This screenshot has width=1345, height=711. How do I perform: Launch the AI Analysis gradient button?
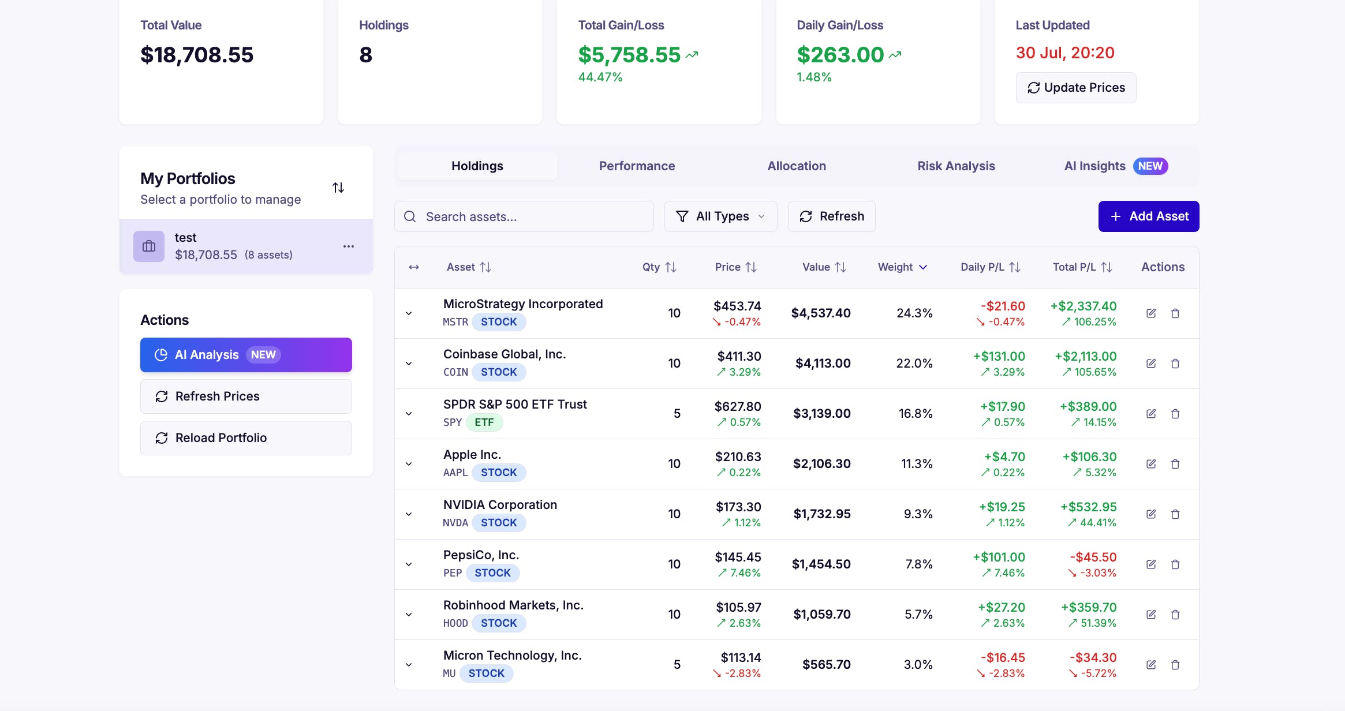click(246, 355)
